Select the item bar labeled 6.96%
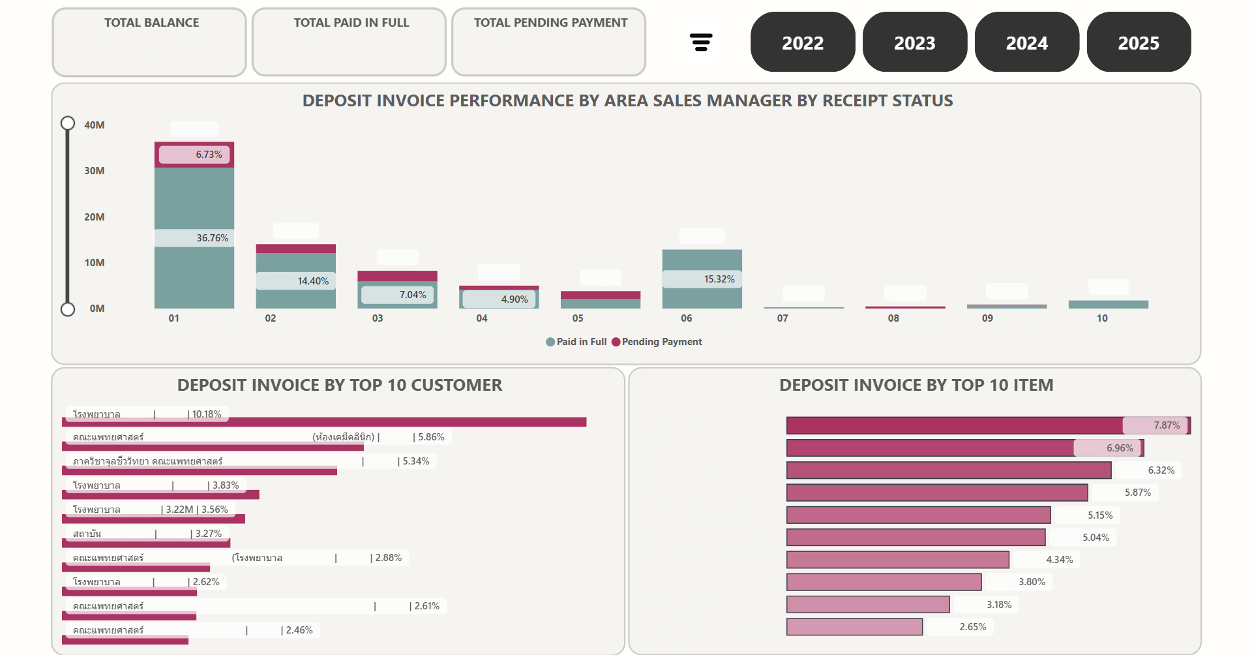 point(965,448)
